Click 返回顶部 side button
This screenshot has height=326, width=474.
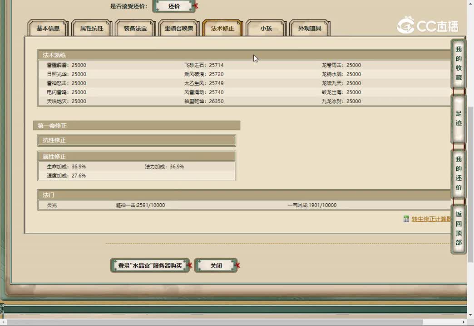(x=459, y=228)
